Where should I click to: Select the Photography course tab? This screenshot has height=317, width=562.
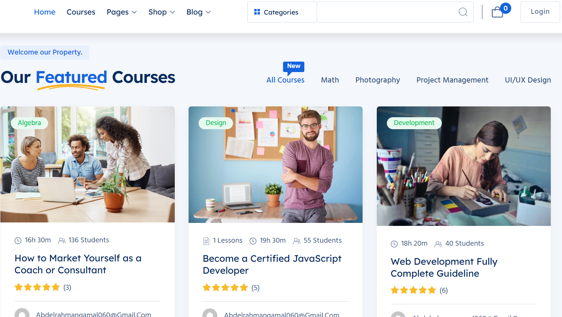pos(378,80)
